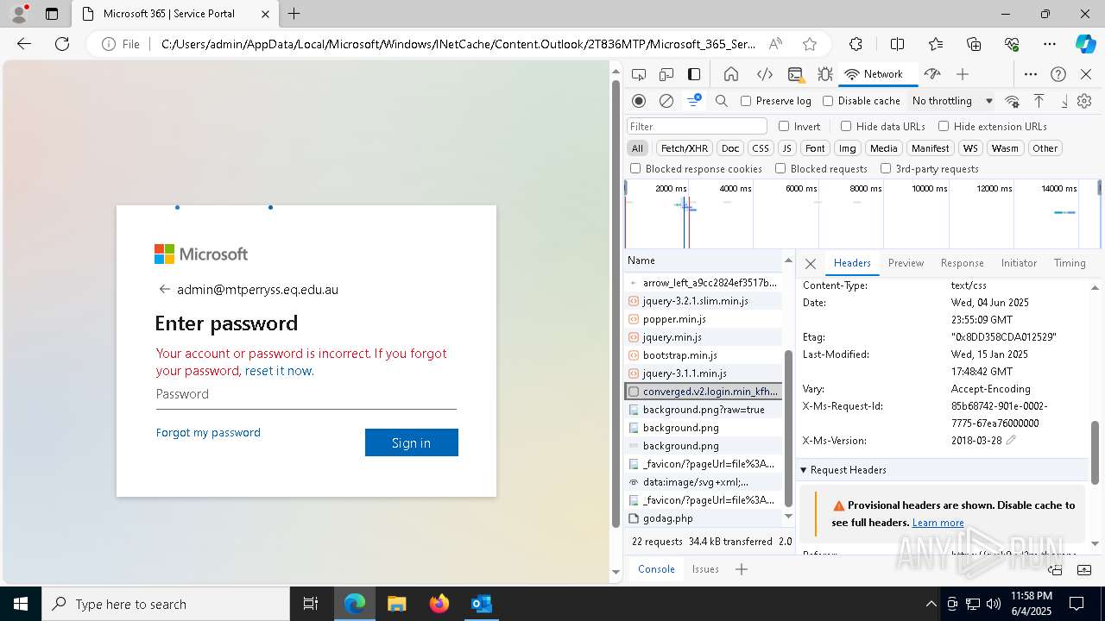The image size is (1105, 621).
Task: Click Forgot my password link
Action: (x=208, y=433)
